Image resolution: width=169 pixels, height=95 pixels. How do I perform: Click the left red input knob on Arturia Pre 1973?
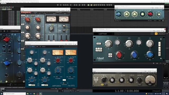[58, 60]
